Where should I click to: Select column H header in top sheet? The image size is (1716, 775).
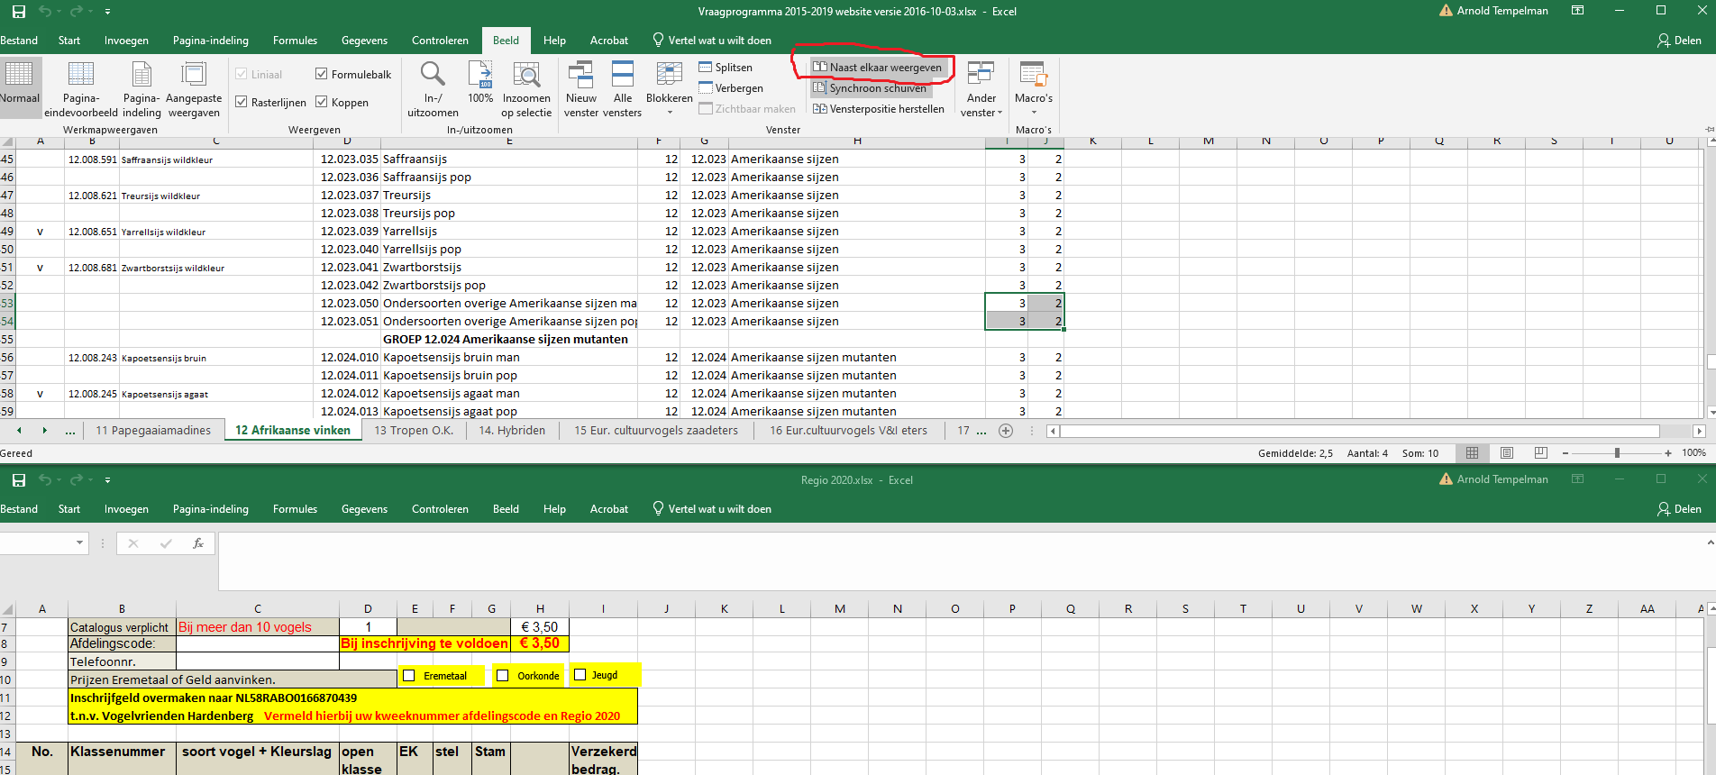pyautogui.click(x=857, y=141)
